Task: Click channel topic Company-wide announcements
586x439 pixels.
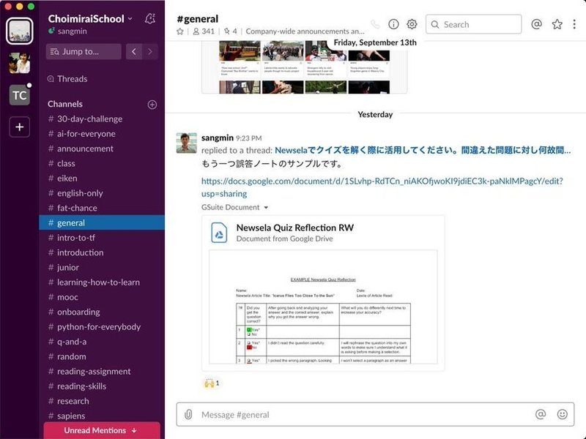Action: click(305, 31)
